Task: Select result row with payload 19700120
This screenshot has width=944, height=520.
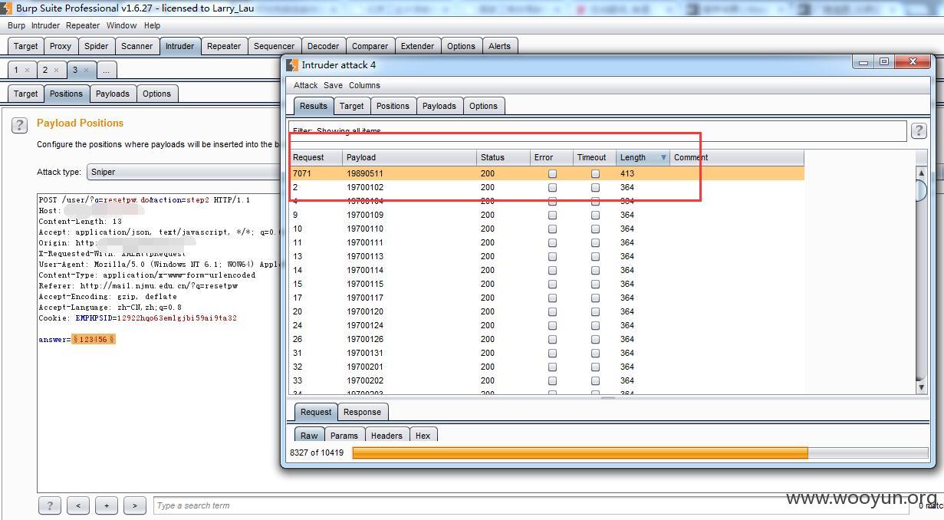Action: (547, 312)
